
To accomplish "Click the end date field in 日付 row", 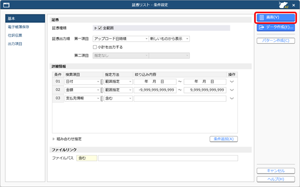I will pos(205,82).
